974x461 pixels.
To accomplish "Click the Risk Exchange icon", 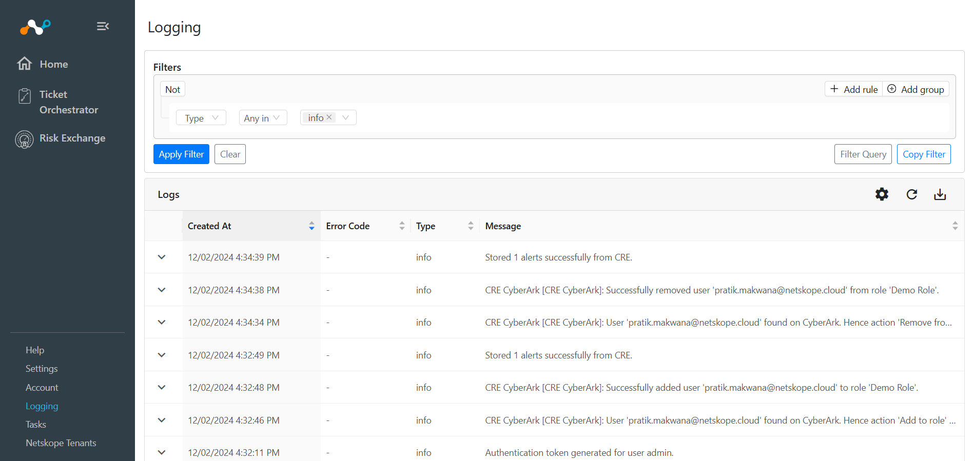I will 24,139.
